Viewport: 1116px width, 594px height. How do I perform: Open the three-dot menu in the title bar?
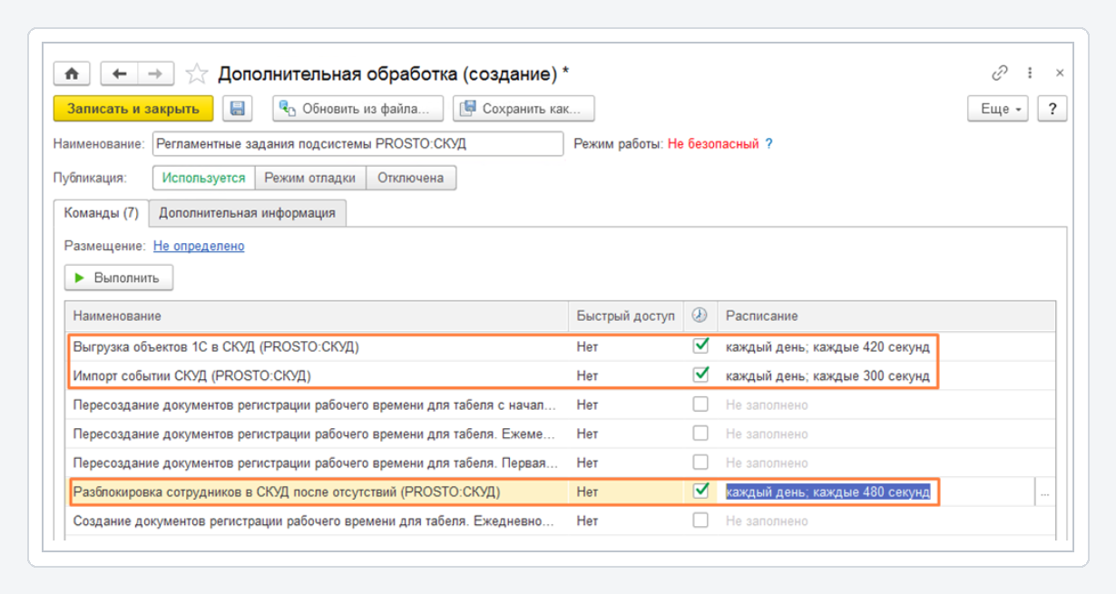[1031, 73]
